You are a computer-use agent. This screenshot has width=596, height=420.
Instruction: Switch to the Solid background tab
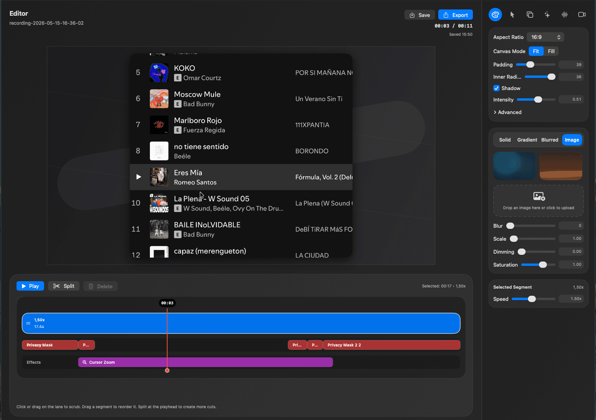click(505, 140)
